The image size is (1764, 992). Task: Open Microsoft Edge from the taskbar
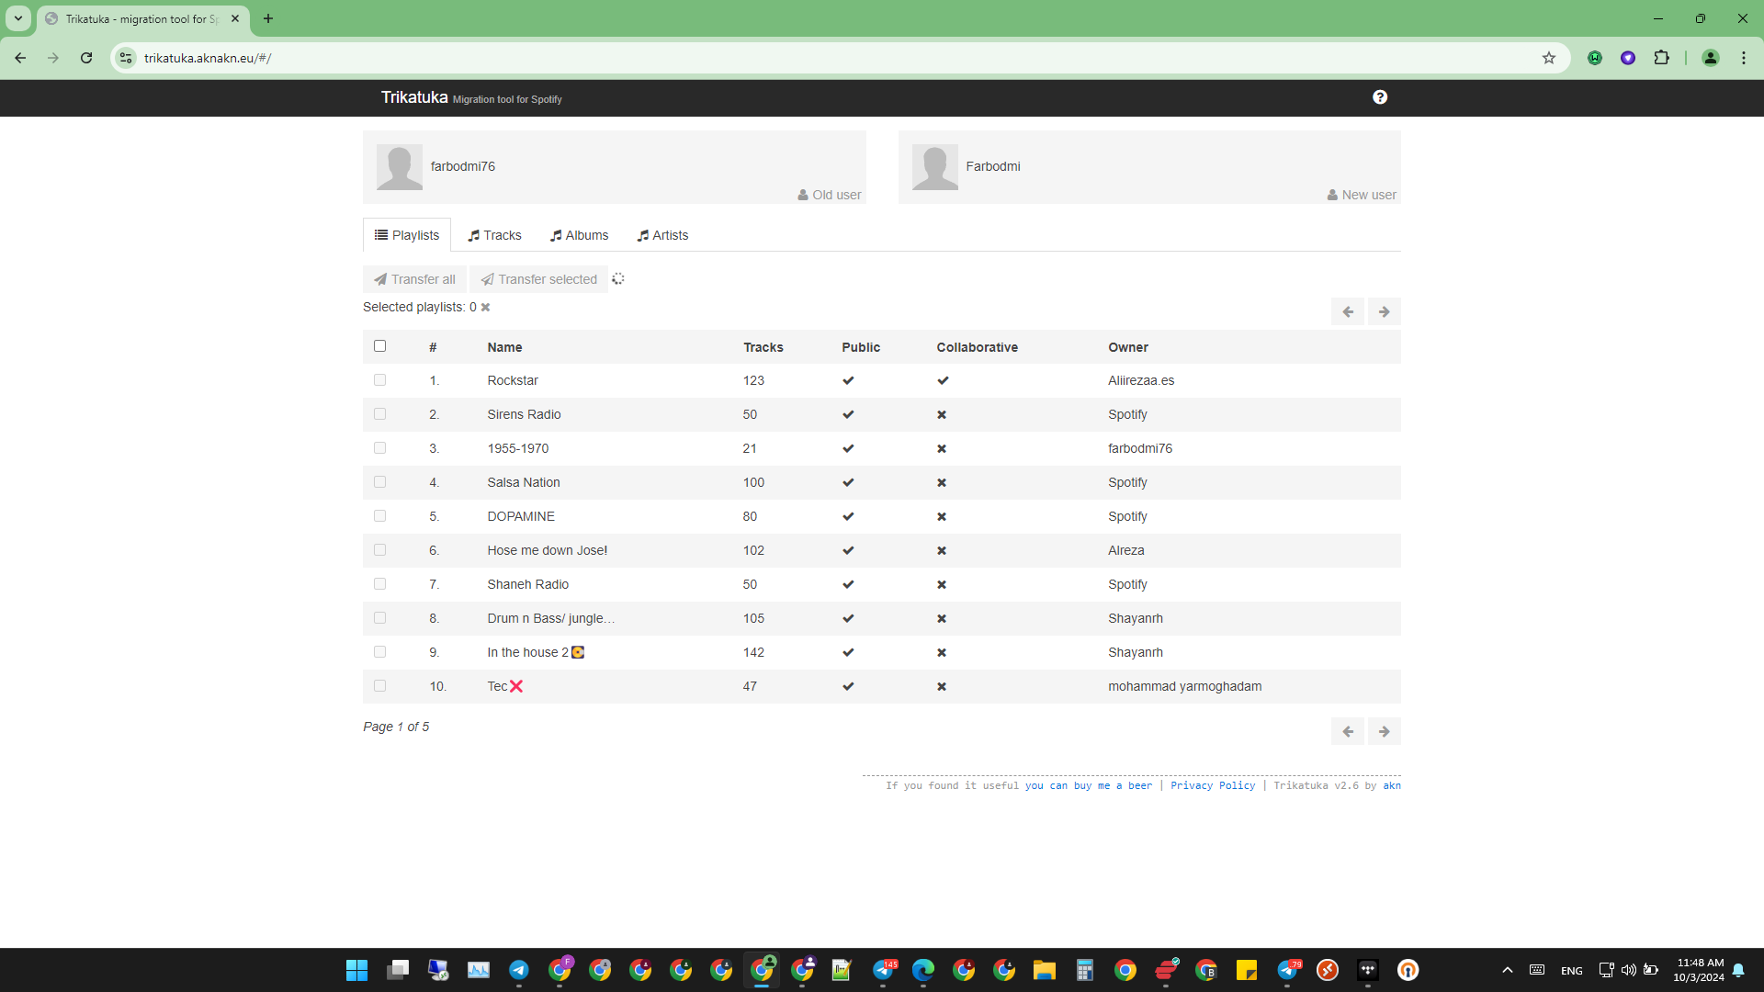tap(922, 970)
